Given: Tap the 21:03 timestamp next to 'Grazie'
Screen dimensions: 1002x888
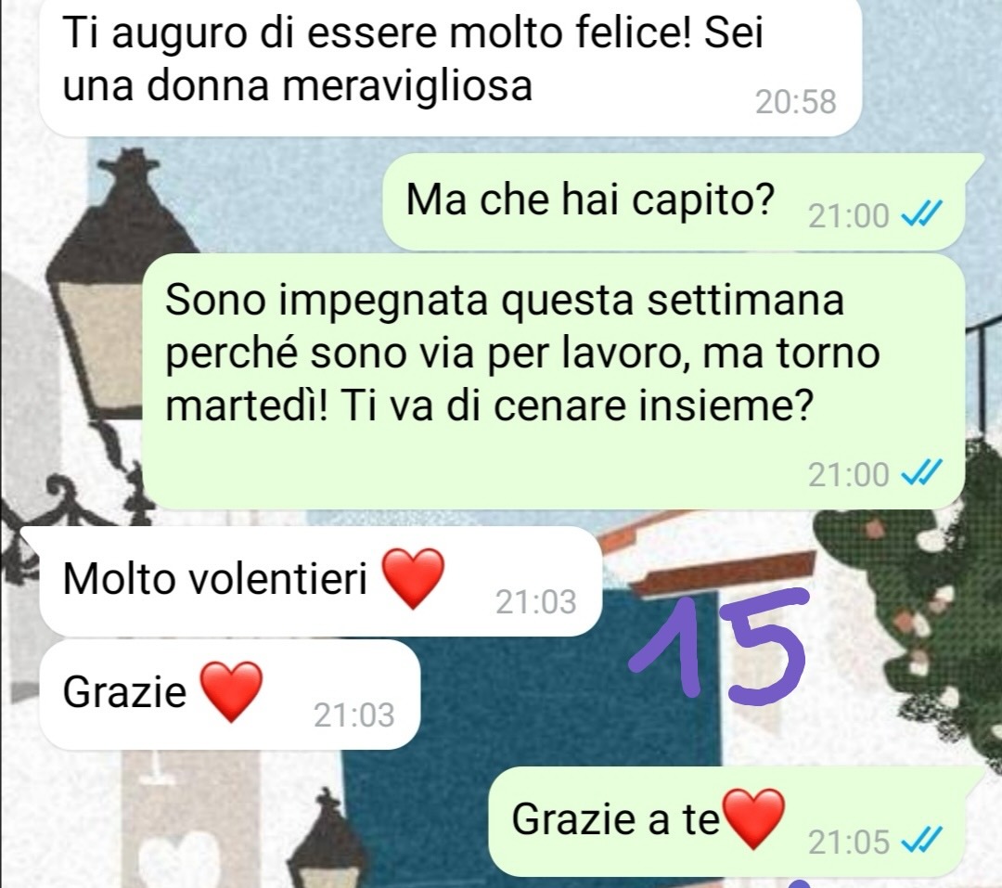Looking at the screenshot, I should click(x=353, y=714).
